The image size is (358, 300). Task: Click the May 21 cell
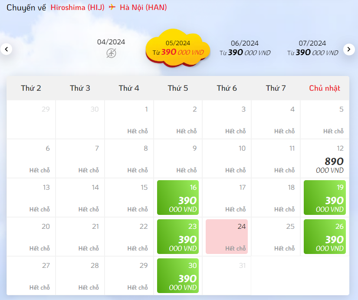[80, 237]
